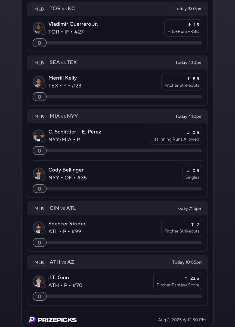Screen dimensions: 235x327
Task: Tap the less 0.5 Singles pick box
Action: point(192,174)
